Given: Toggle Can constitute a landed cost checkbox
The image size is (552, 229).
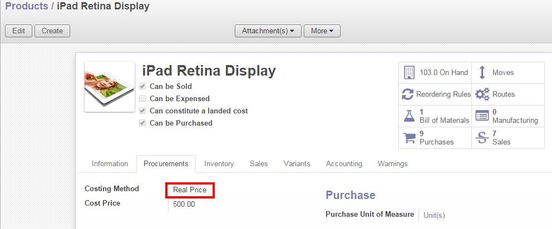Looking at the screenshot, I should click(142, 111).
